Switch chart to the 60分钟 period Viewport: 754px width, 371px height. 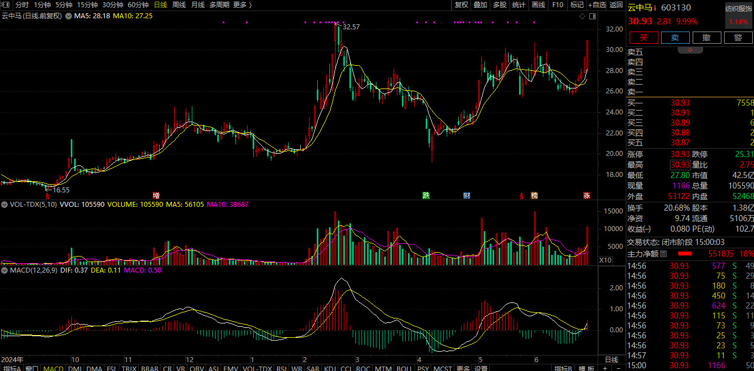point(138,5)
